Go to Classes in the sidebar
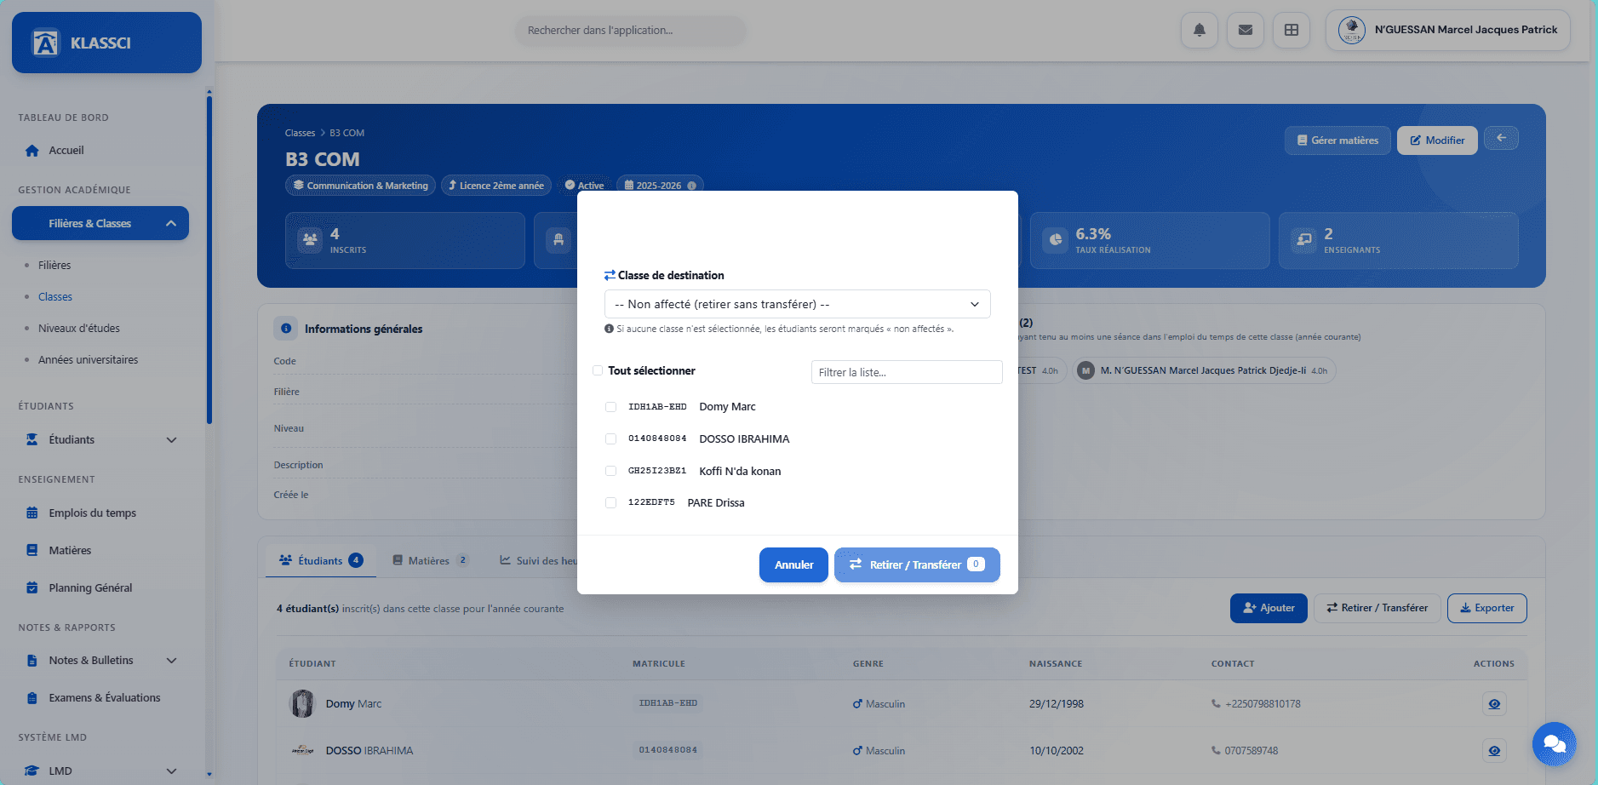1598x785 pixels. point(55,297)
